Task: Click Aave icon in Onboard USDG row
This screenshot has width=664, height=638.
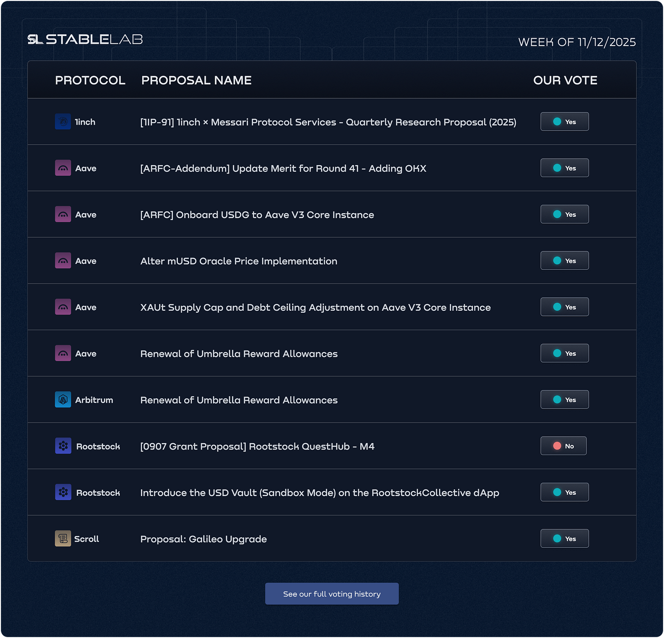Action: click(63, 214)
